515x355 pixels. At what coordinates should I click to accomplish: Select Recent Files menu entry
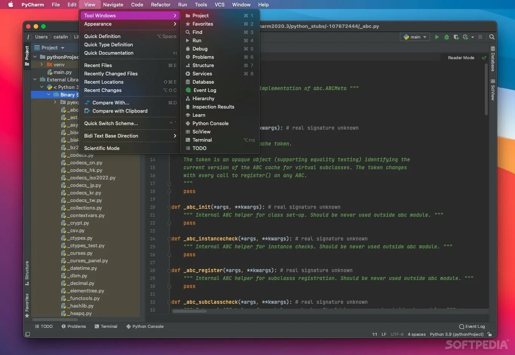(130, 65)
